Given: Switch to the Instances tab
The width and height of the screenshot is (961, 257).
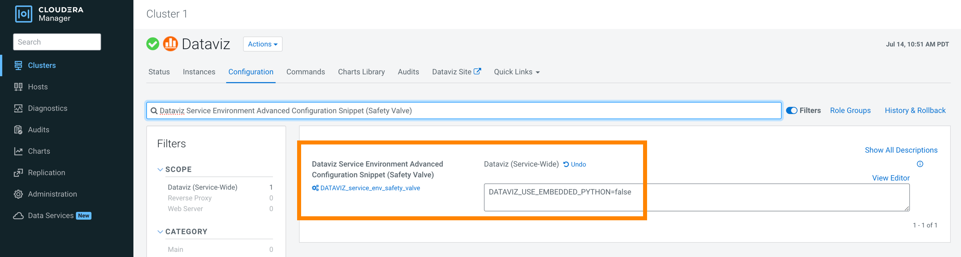Looking at the screenshot, I should click(199, 72).
